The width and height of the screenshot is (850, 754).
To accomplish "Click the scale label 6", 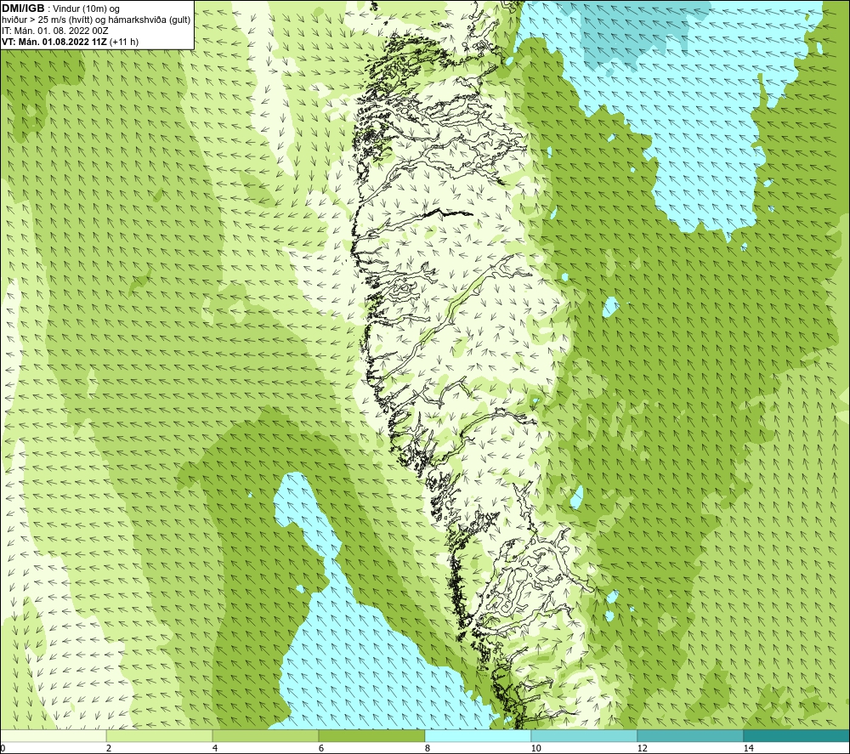I will tap(321, 748).
